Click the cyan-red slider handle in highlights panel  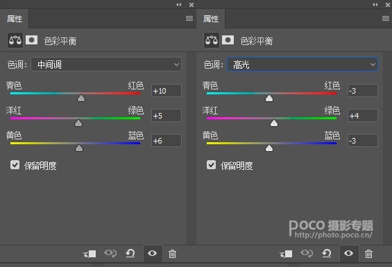coord(269,98)
